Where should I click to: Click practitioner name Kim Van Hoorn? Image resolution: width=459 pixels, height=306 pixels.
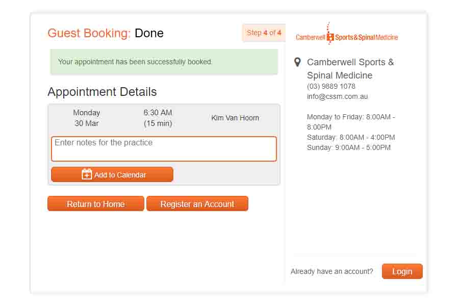click(235, 118)
